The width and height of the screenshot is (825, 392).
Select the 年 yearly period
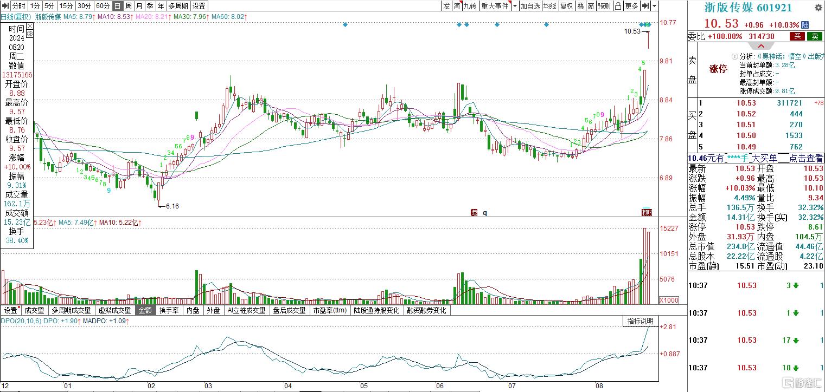pos(161,6)
